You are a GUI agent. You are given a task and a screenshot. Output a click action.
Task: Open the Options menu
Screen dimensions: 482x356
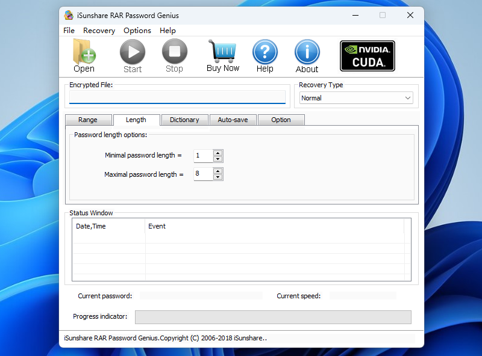137,30
